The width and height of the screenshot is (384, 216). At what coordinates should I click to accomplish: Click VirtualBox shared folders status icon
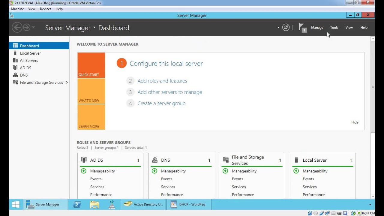click(x=334, y=213)
